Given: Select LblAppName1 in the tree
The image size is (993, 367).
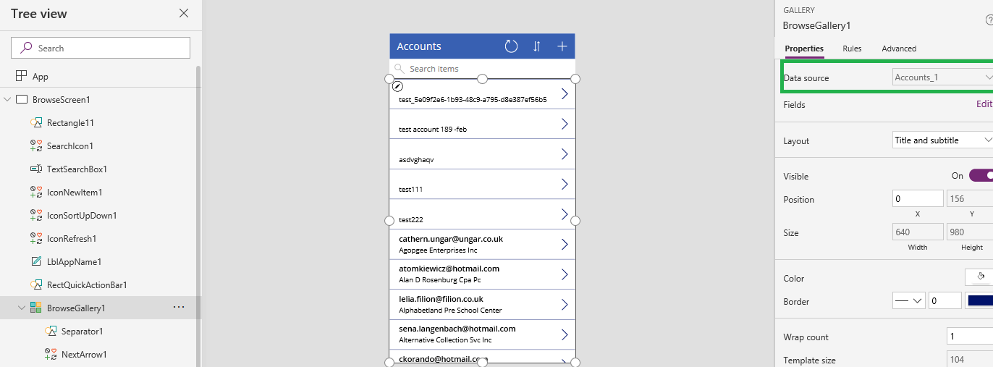Looking at the screenshot, I should coord(74,261).
